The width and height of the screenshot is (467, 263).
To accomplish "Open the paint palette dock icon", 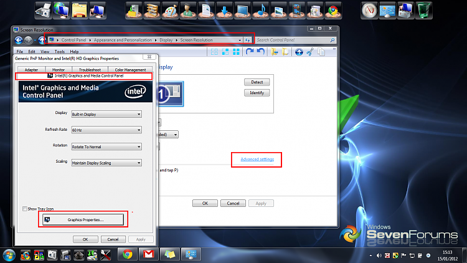I will (170, 11).
